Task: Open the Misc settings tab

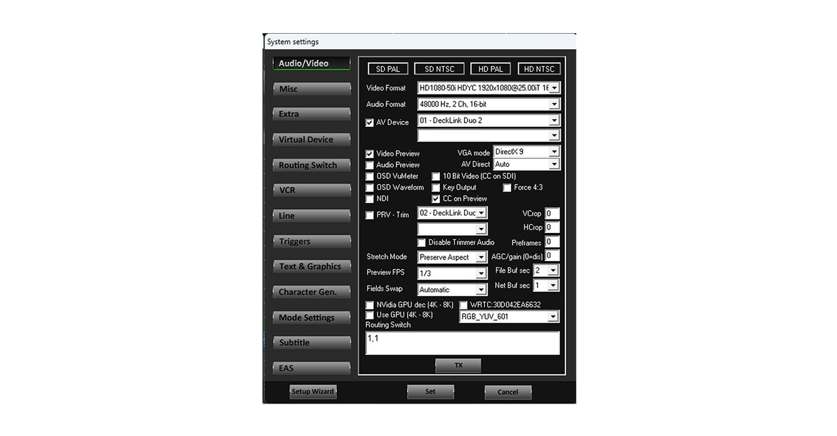Action: (312, 89)
